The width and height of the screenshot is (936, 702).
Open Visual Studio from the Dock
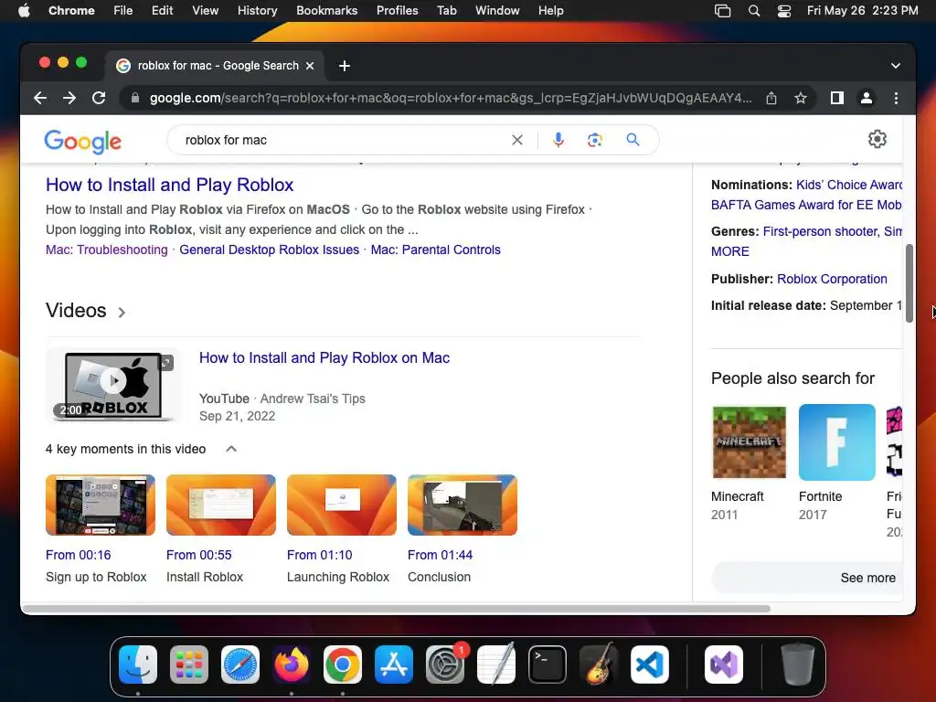[x=724, y=665]
